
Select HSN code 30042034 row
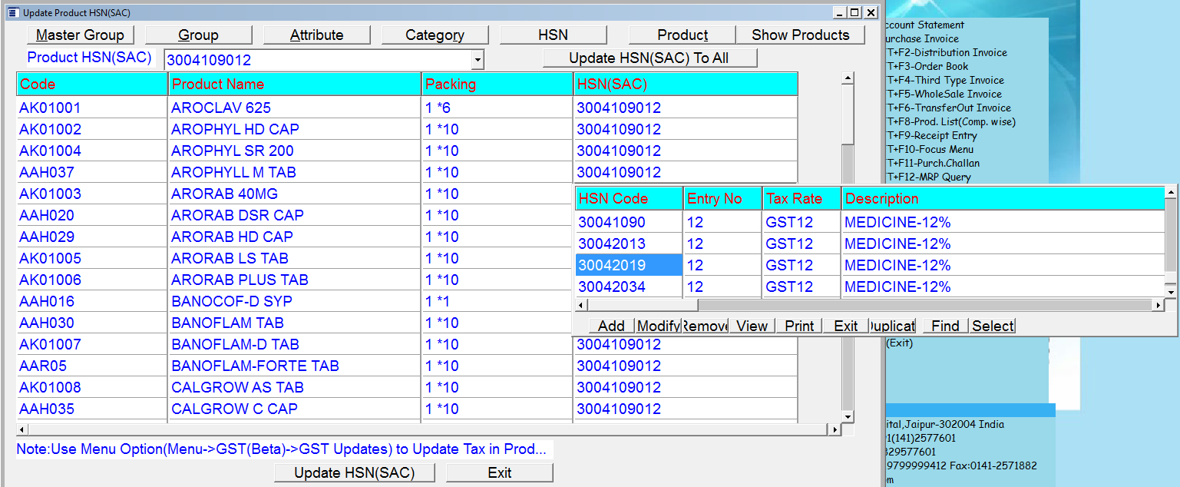click(870, 287)
